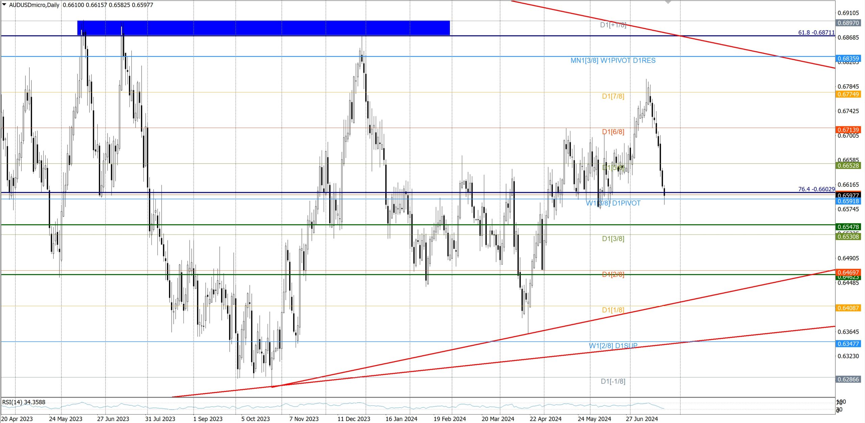Click the red 0.67139 price tag
The image size is (865, 423).
click(848, 130)
